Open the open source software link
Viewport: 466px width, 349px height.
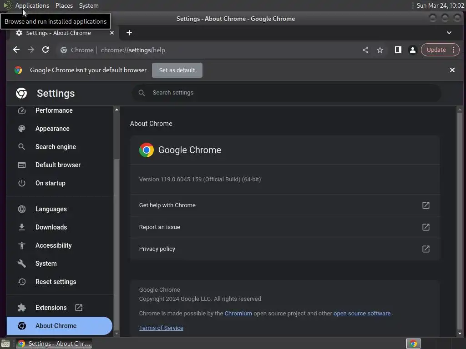[362, 314]
